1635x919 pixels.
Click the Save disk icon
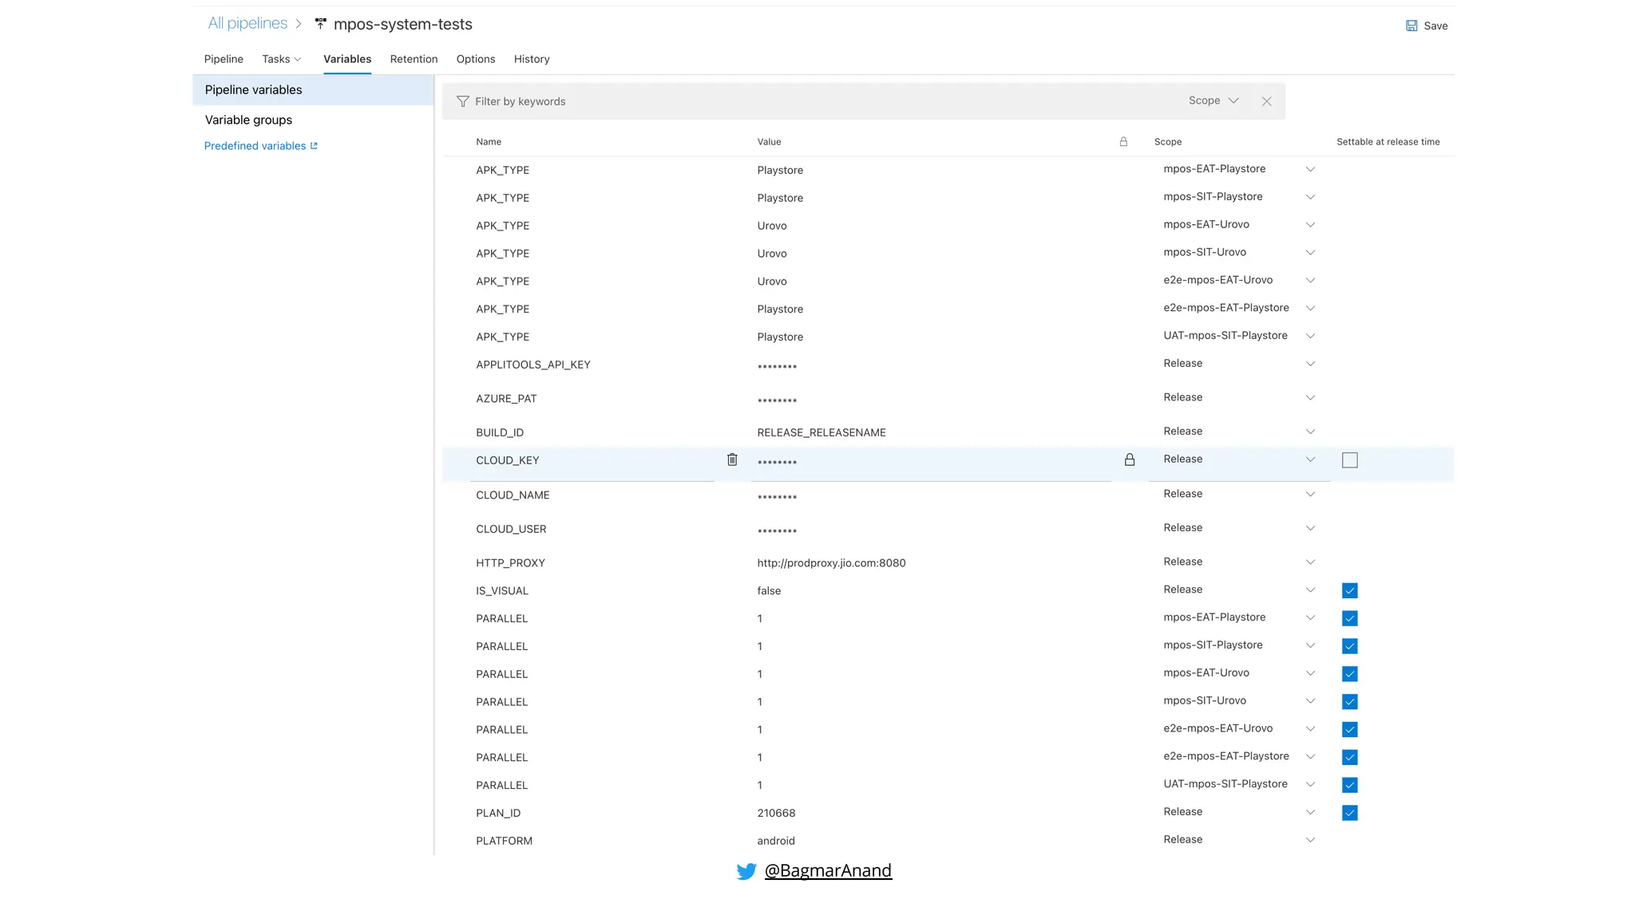[x=1411, y=26]
